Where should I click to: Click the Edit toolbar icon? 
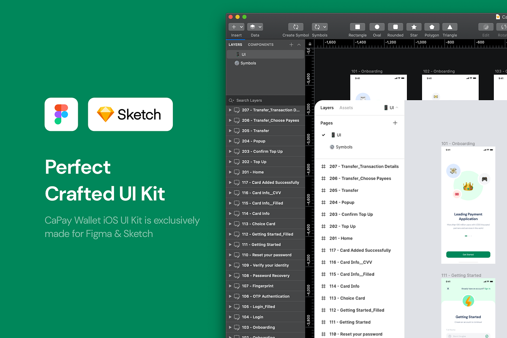pyautogui.click(x=486, y=27)
